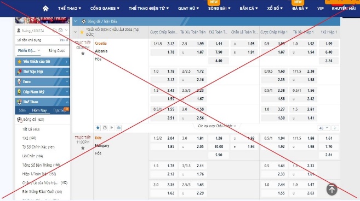Open the Tỷ Số Chính Xác bet type
The image size is (360, 201).
pyautogui.click(x=38, y=147)
